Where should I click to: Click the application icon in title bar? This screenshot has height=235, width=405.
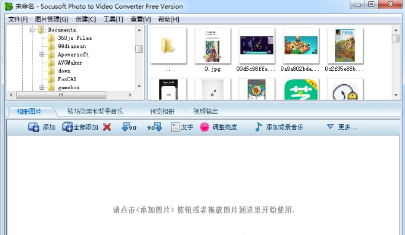coord(9,6)
